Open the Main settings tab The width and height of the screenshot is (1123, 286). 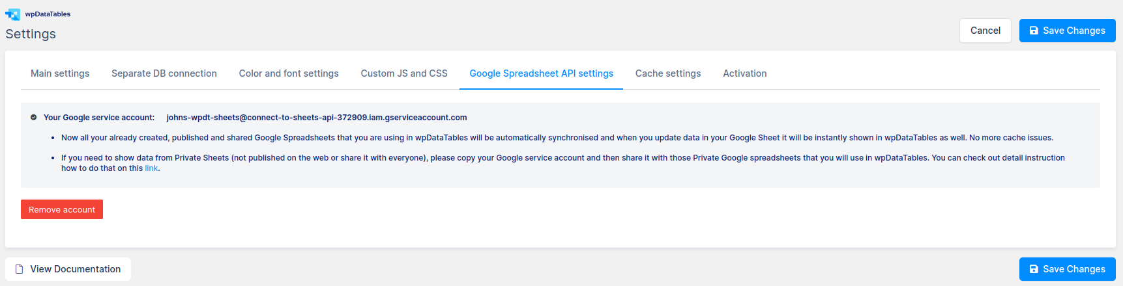(x=60, y=73)
